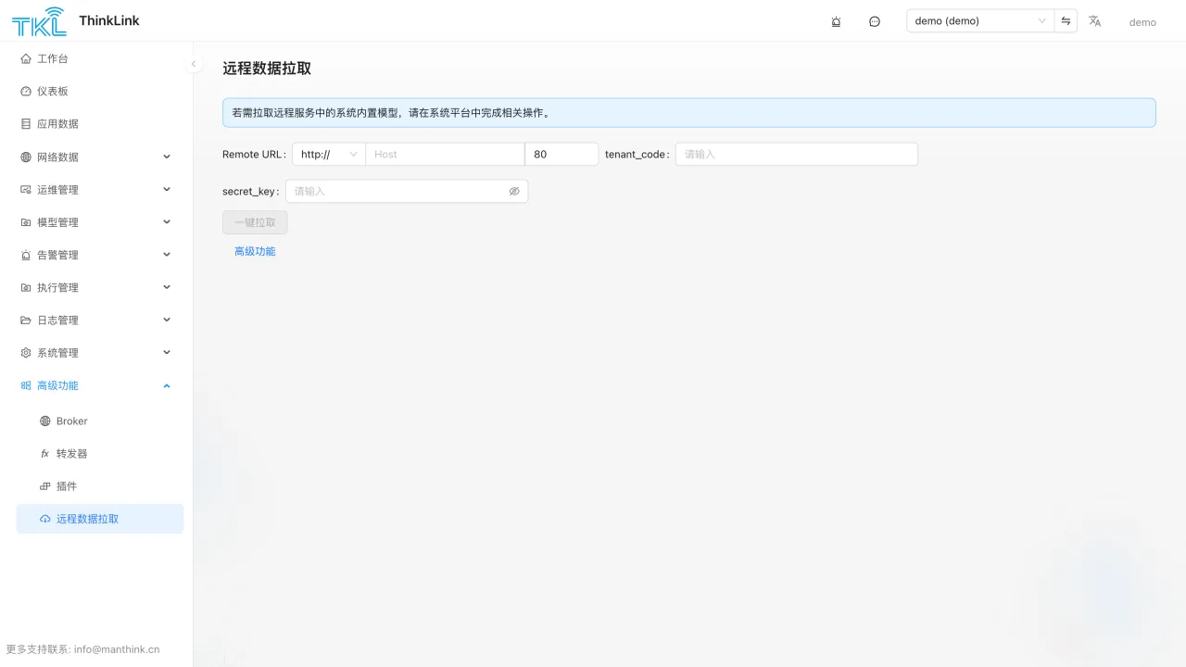Click the 告警管理 alarm icon
This screenshot has height=667, width=1186.
pyautogui.click(x=26, y=255)
